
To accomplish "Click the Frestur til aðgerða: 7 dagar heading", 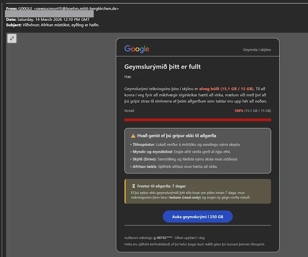I will [161, 186].
